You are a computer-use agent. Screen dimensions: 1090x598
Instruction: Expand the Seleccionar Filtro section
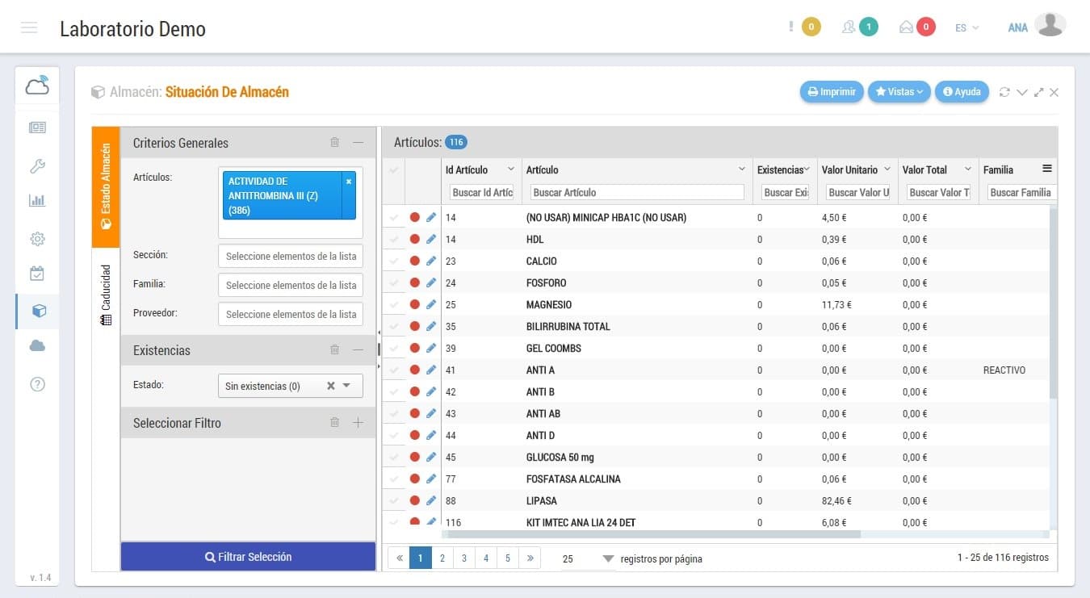[358, 422]
